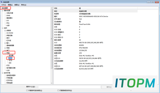The height and width of the screenshot is (93, 160).
Task: Click the 查找什么 search input field
Action: [69, 87]
